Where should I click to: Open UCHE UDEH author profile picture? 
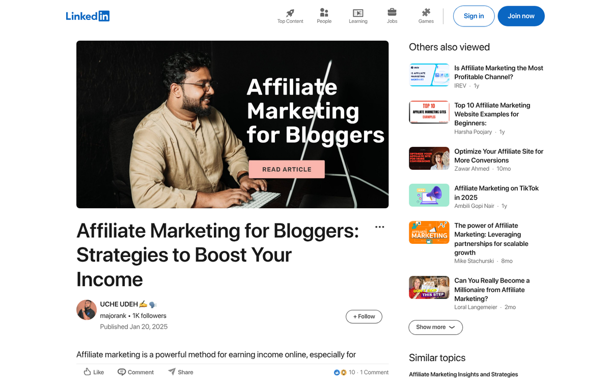point(87,310)
